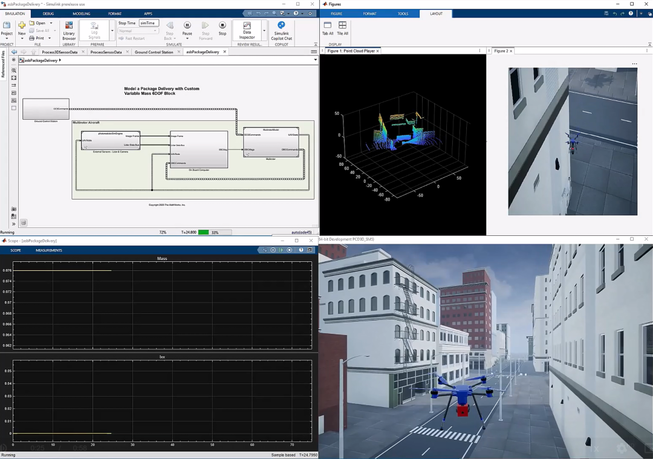Viewport: 653px width, 459px height.
Task: Switch to the Tools tab in Figures window
Action: (x=403, y=14)
